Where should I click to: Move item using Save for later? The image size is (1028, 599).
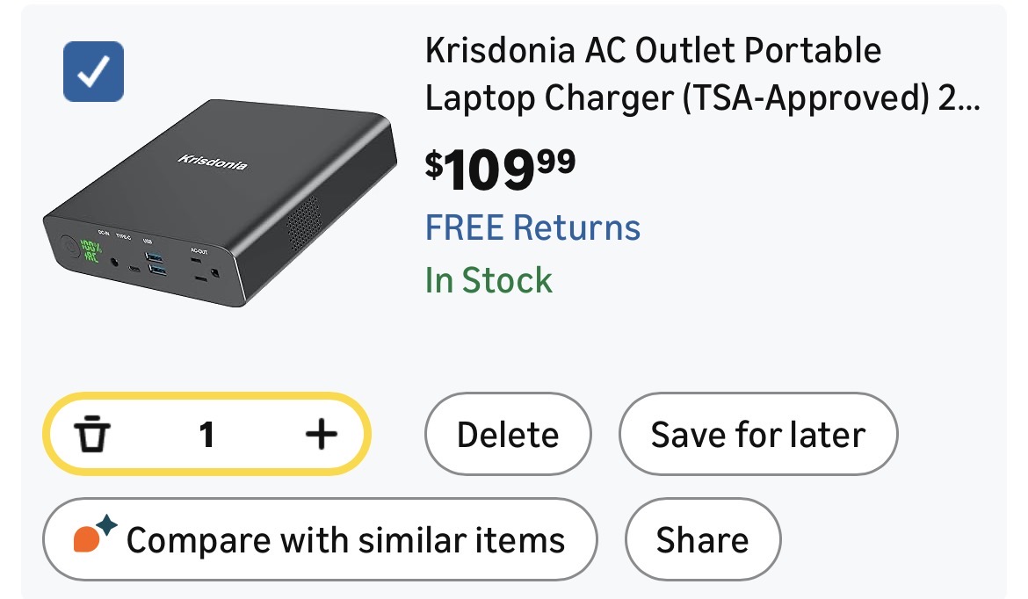(x=757, y=435)
